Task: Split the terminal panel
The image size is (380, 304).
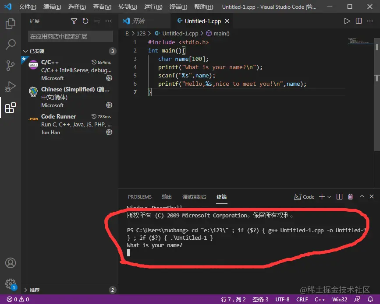Action: (x=339, y=197)
